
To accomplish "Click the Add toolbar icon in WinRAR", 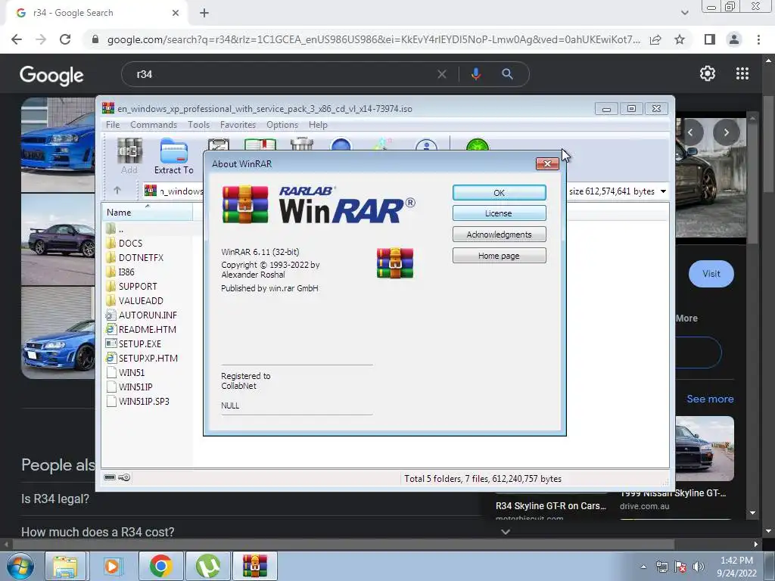I will 129,156.
